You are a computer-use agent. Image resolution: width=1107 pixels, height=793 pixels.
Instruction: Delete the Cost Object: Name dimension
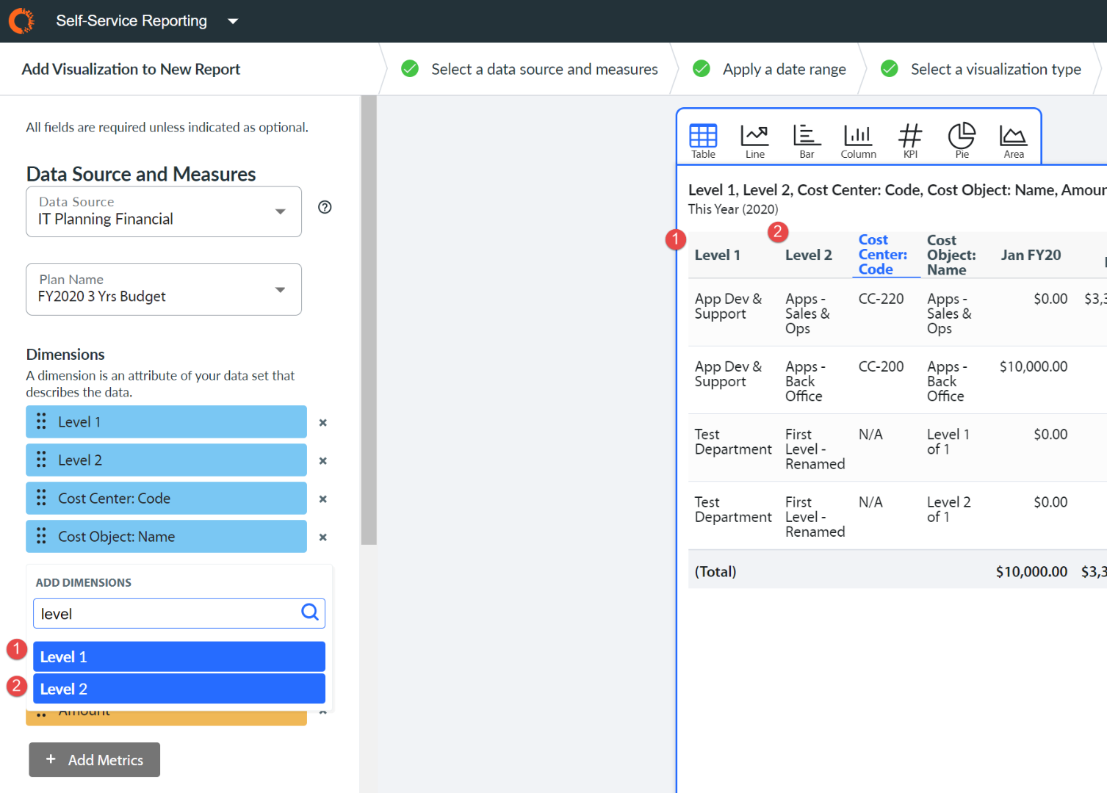point(322,537)
